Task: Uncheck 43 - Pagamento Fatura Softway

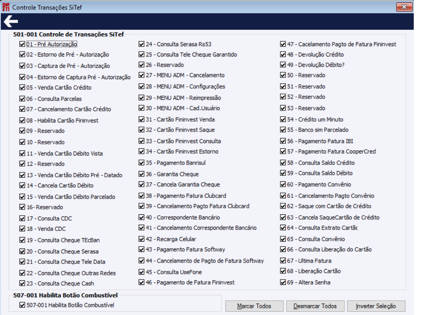Action: [141, 249]
